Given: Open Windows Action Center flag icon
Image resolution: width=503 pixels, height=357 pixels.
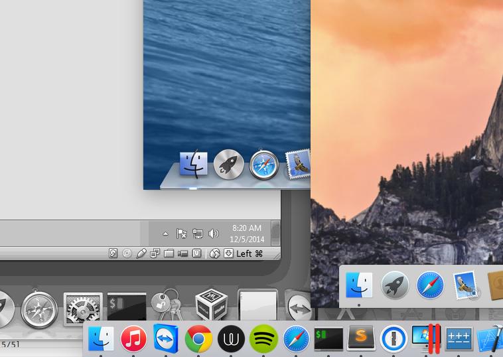Looking at the screenshot, I should (182, 234).
